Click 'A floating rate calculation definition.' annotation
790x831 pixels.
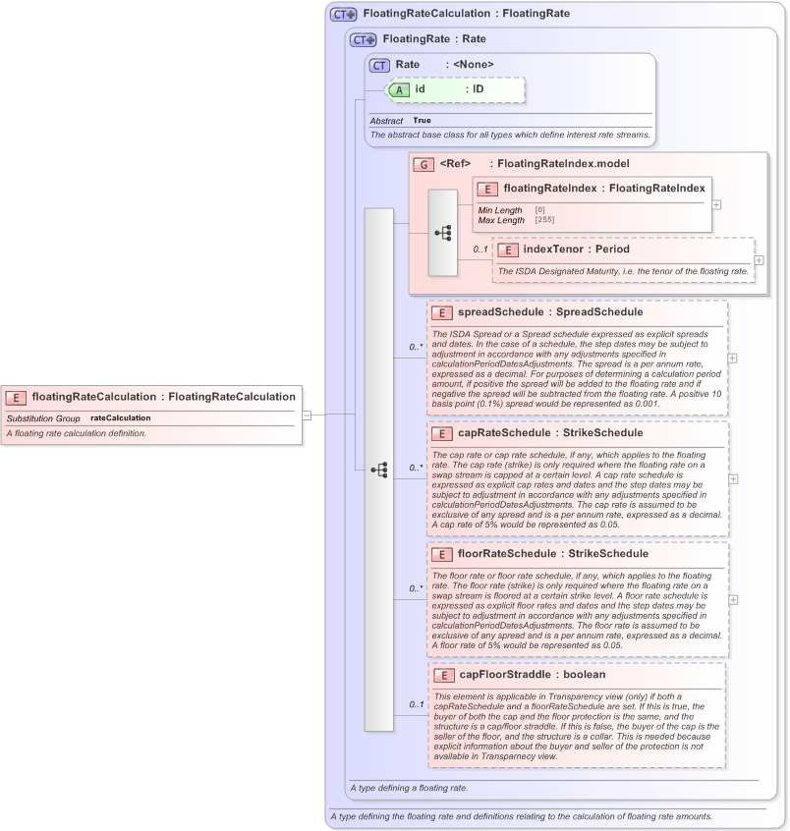click(x=77, y=433)
